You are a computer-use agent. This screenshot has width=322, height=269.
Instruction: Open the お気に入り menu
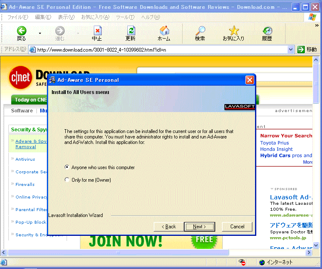(x=95, y=17)
